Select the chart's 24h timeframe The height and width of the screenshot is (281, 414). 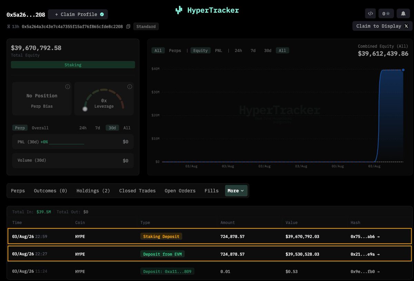pyautogui.click(x=238, y=50)
